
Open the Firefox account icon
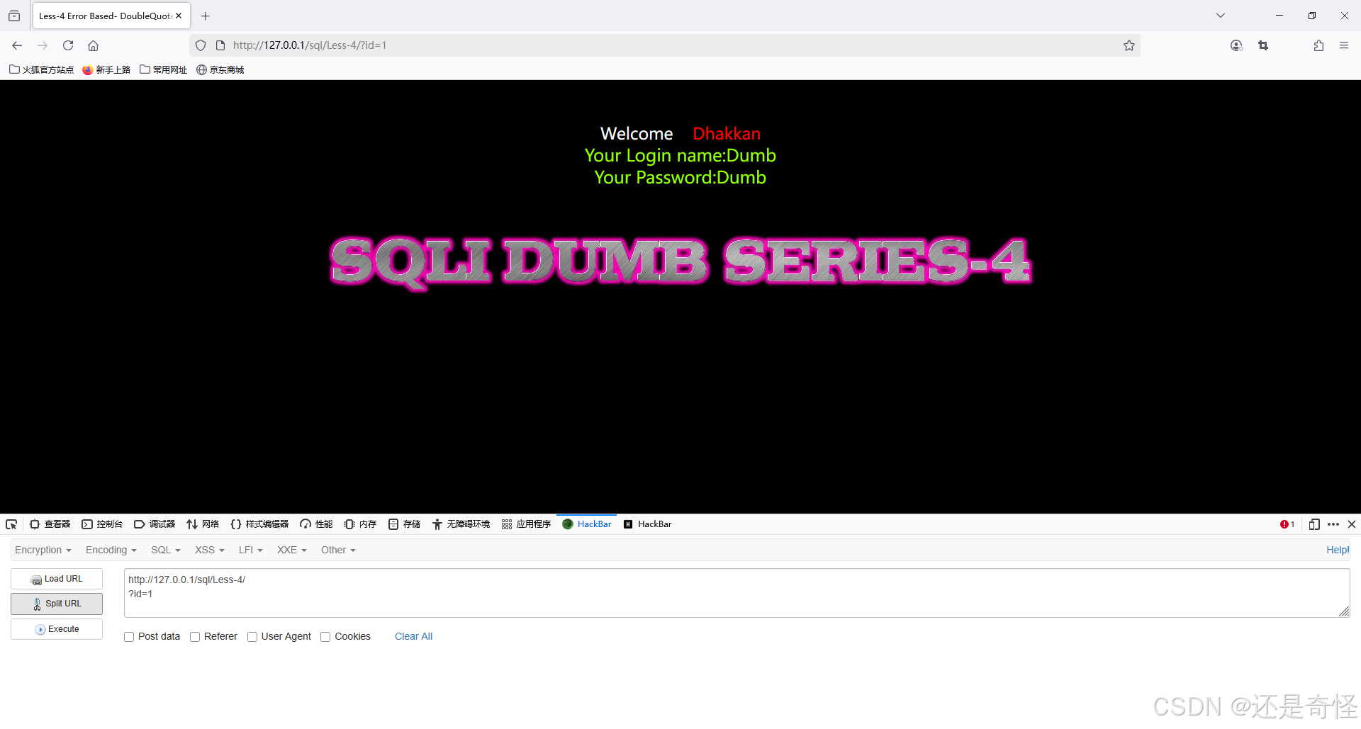1236,45
